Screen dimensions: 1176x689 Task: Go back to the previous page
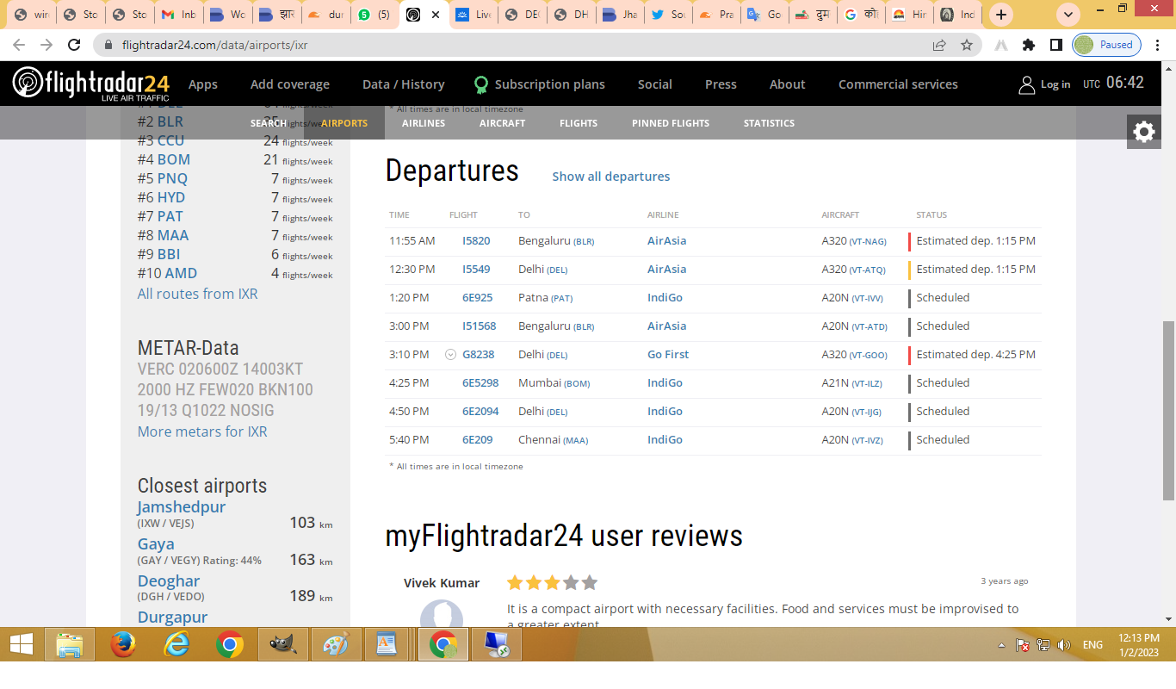[x=18, y=45]
